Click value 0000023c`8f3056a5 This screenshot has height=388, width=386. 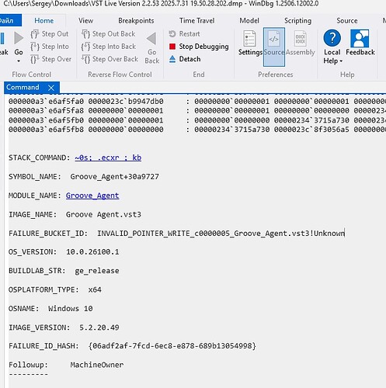[x=311, y=130]
